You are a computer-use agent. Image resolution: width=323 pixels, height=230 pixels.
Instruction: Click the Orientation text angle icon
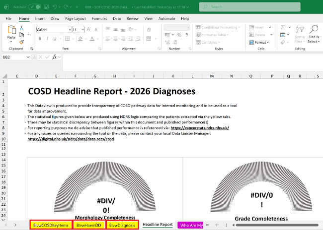point(131,29)
